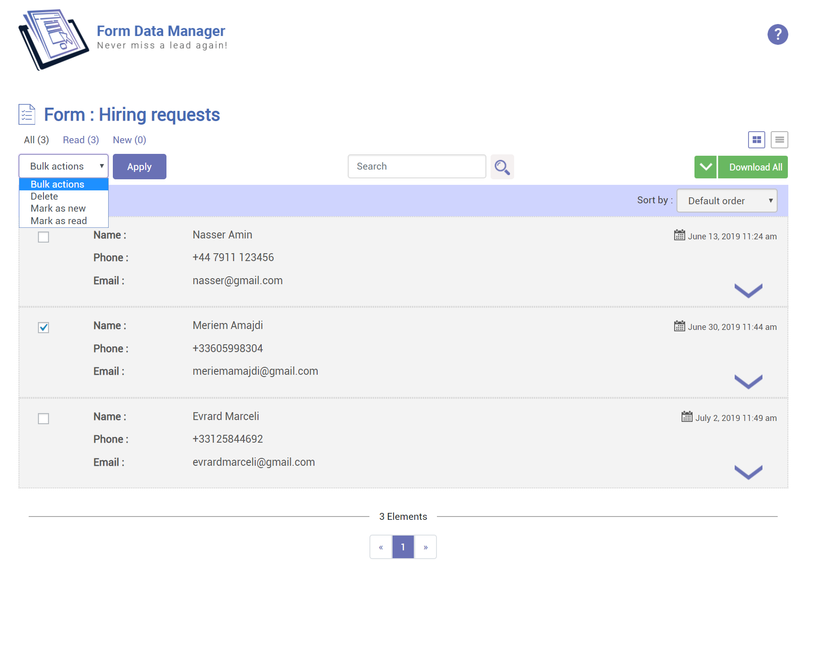This screenshot has height=658, width=817.
Task: Click the Form Data Manager logo
Action: point(54,39)
